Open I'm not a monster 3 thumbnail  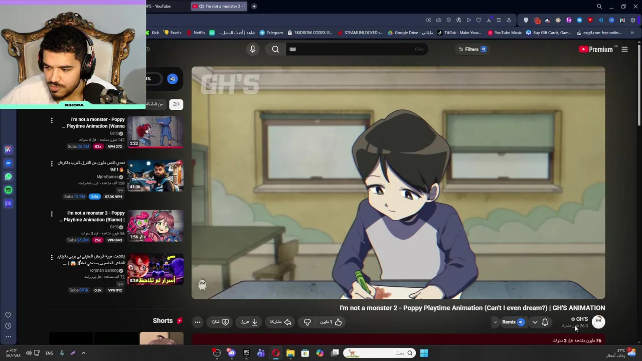pyautogui.click(x=155, y=226)
